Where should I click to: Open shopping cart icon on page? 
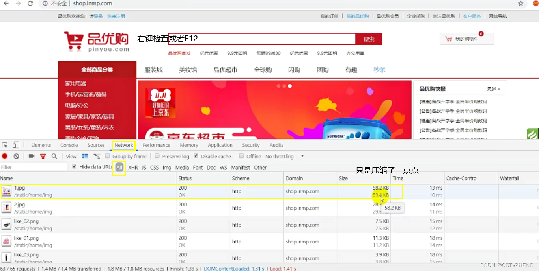point(449,39)
